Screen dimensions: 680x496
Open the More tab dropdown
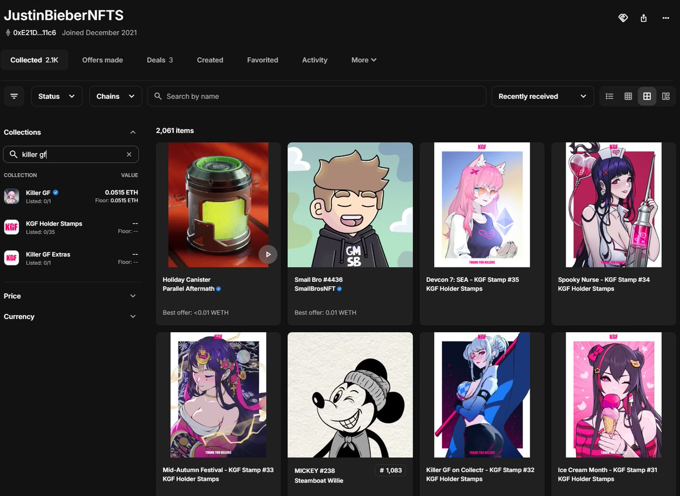364,60
